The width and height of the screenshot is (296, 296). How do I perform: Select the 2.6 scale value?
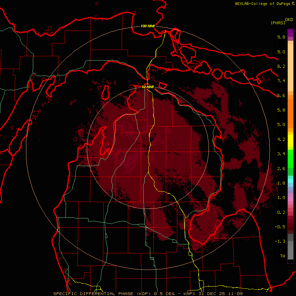coord(281,169)
